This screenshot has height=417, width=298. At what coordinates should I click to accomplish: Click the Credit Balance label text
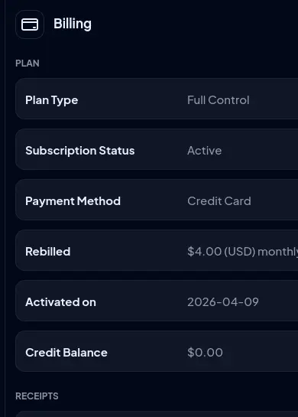pos(66,353)
